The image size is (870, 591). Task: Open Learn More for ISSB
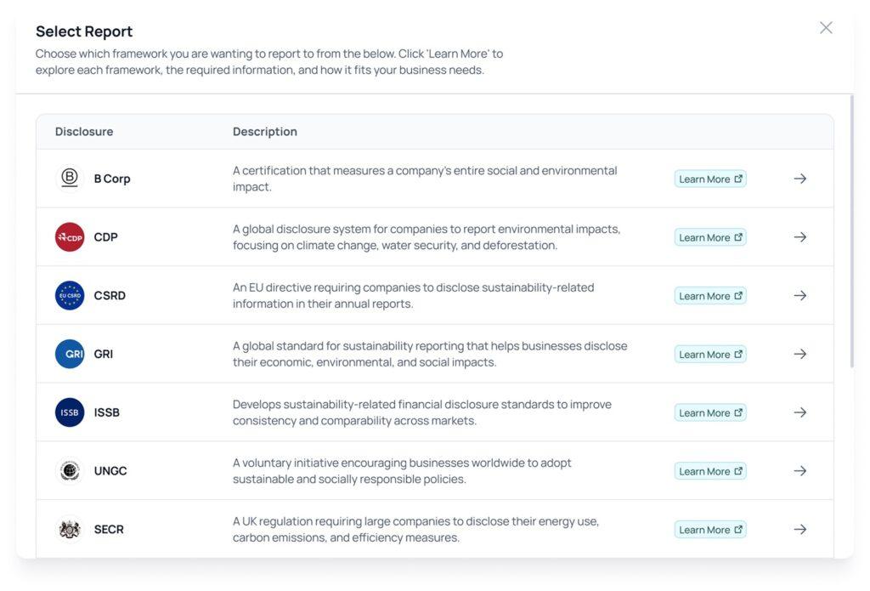(x=710, y=412)
